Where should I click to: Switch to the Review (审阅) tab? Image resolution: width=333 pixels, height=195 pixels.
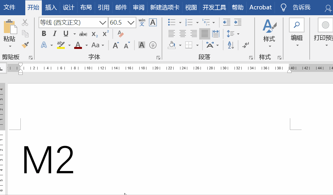click(x=139, y=7)
